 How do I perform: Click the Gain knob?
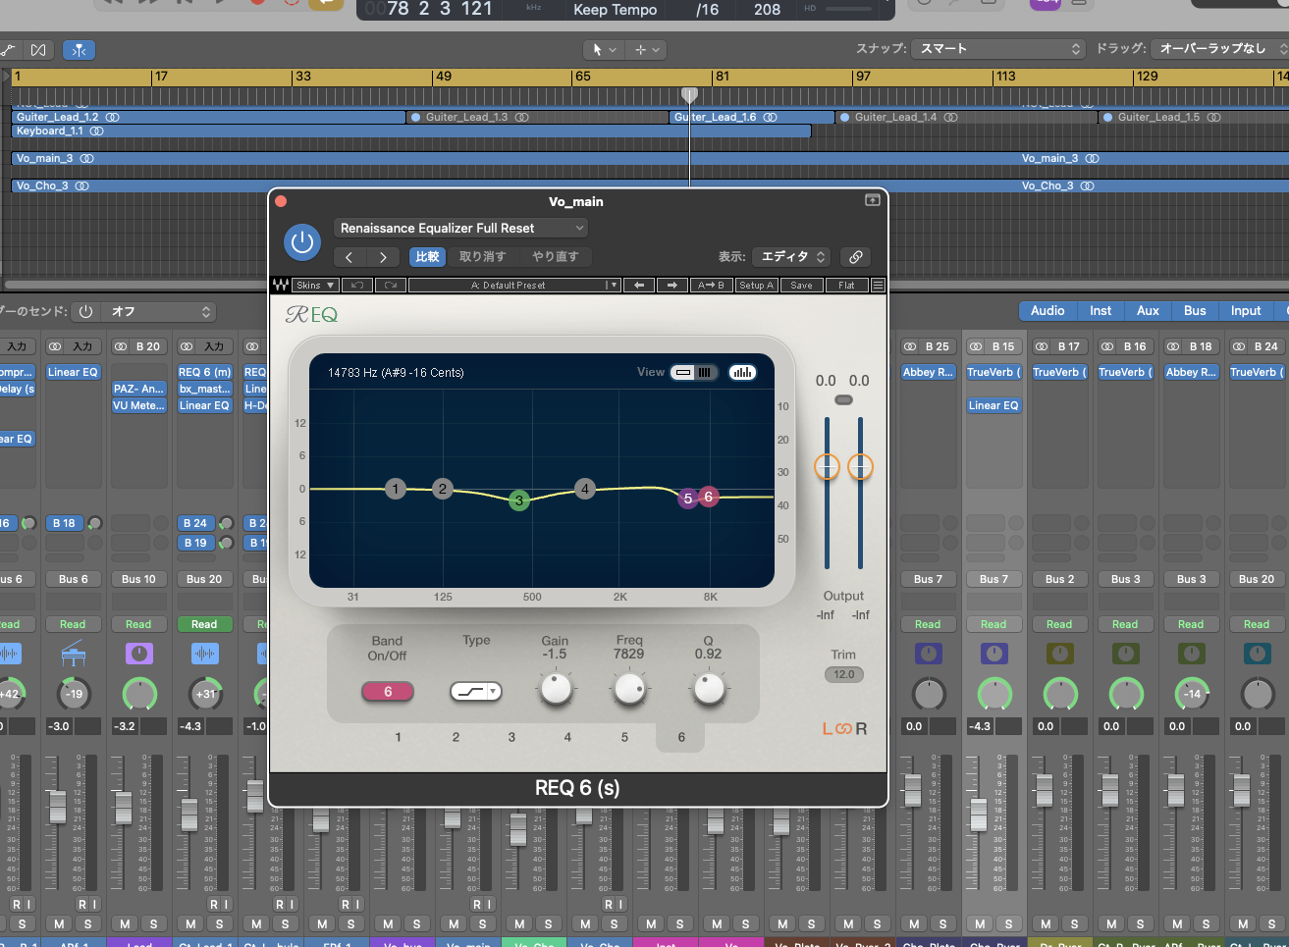click(556, 689)
